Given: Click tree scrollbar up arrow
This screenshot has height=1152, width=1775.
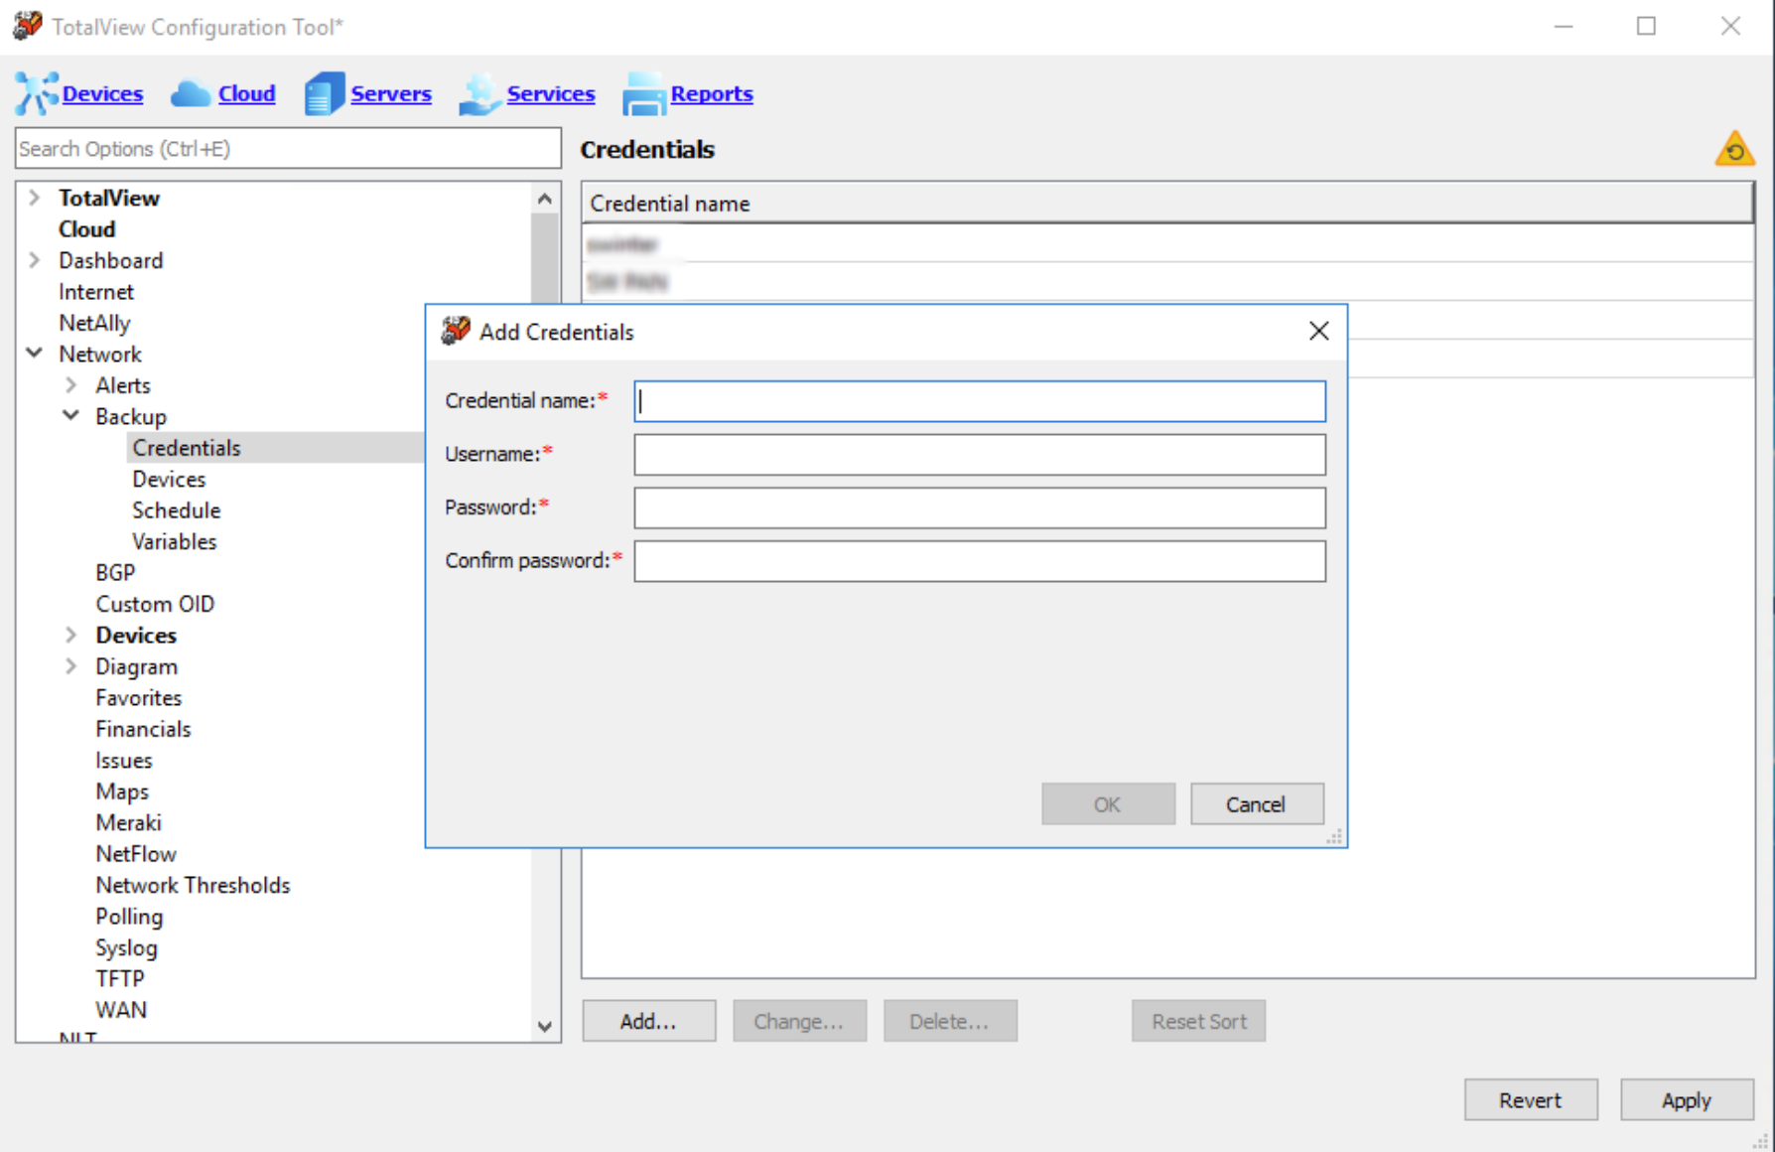Looking at the screenshot, I should pos(545,199).
